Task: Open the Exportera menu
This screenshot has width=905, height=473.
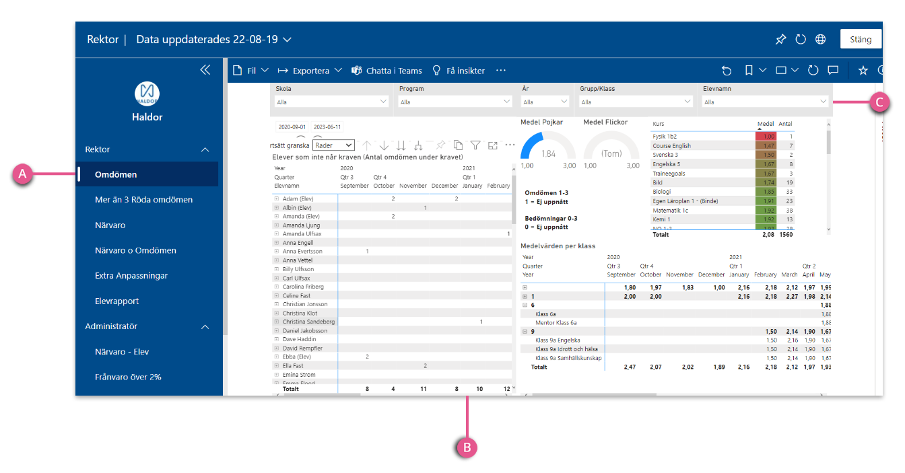Action: click(310, 70)
